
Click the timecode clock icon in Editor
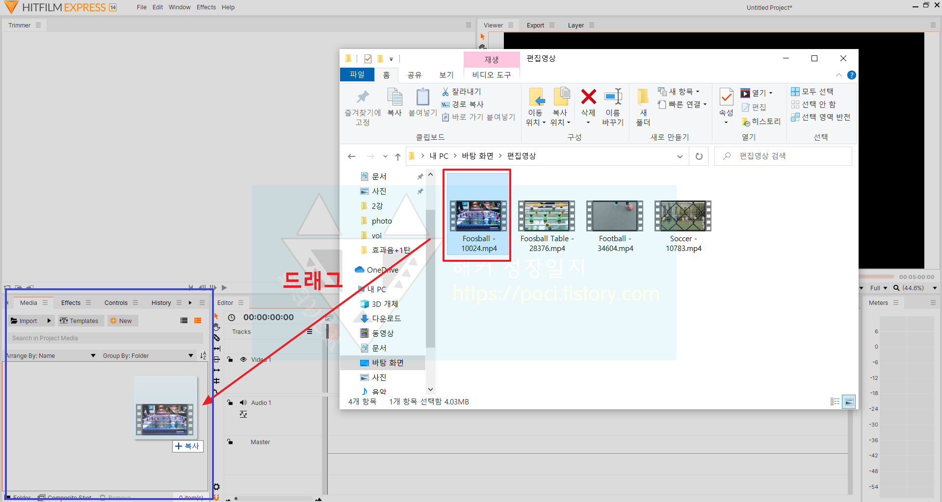pyautogui.click(x=232, y=318)
